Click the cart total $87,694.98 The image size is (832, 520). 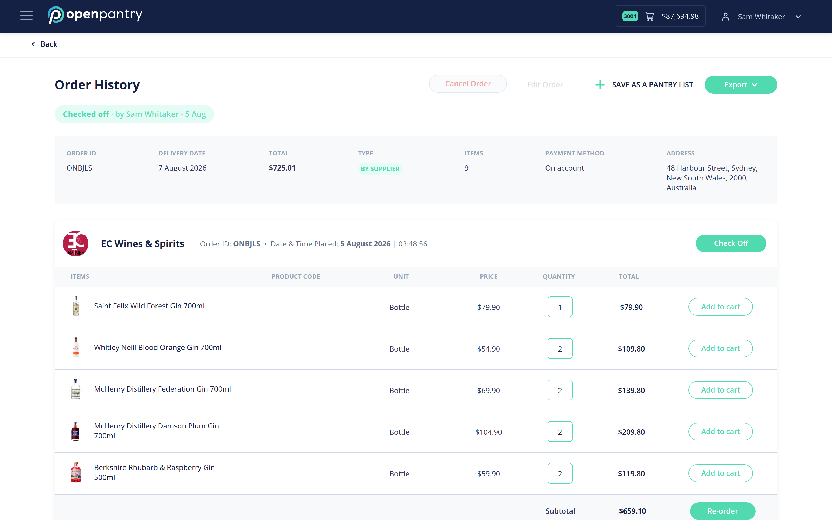pyautogui.click(x=680, y=16)
